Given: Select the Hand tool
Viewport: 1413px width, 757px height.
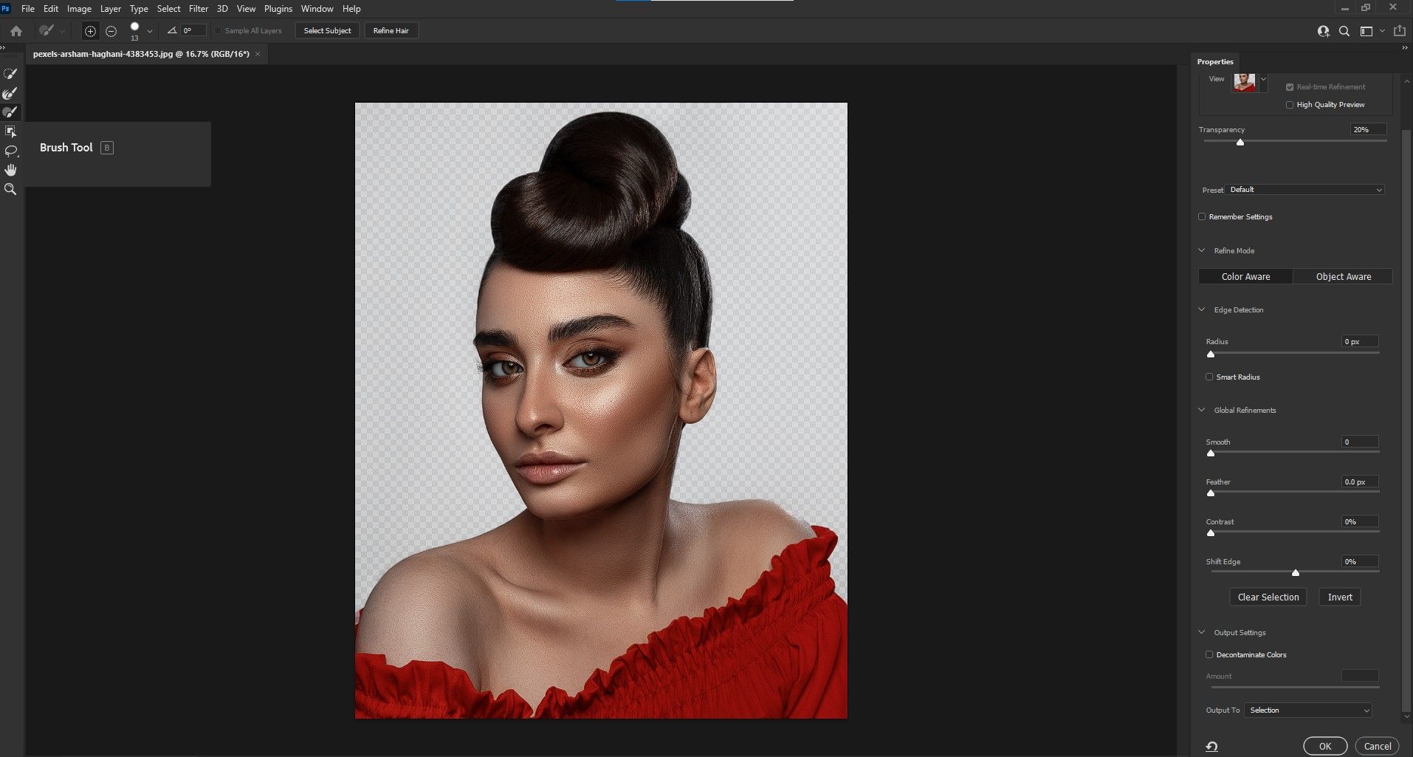Looking at the screenshot, I should point(10,170).
